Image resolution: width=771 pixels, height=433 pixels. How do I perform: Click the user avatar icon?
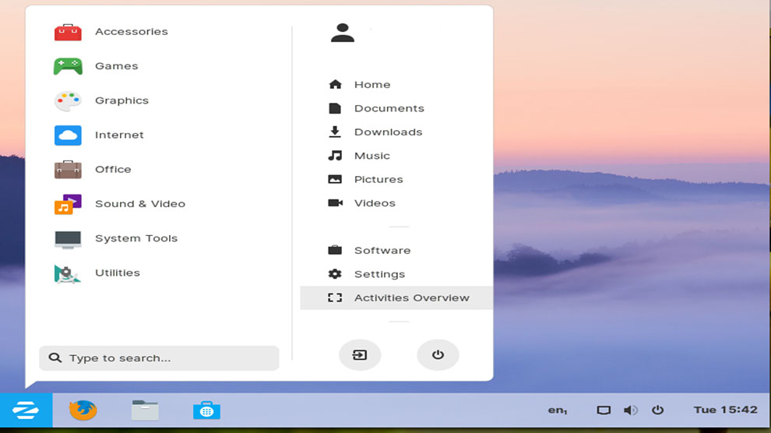343,33
